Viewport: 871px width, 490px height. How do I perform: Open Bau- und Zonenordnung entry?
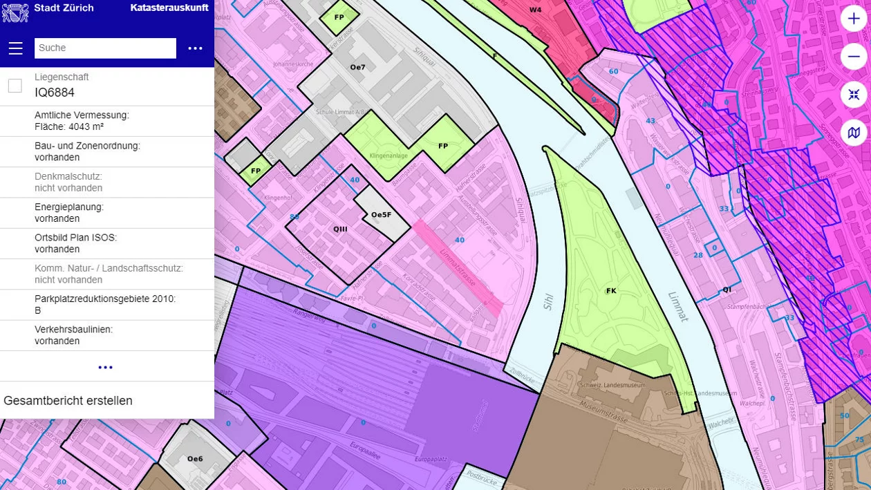point(107,151)
